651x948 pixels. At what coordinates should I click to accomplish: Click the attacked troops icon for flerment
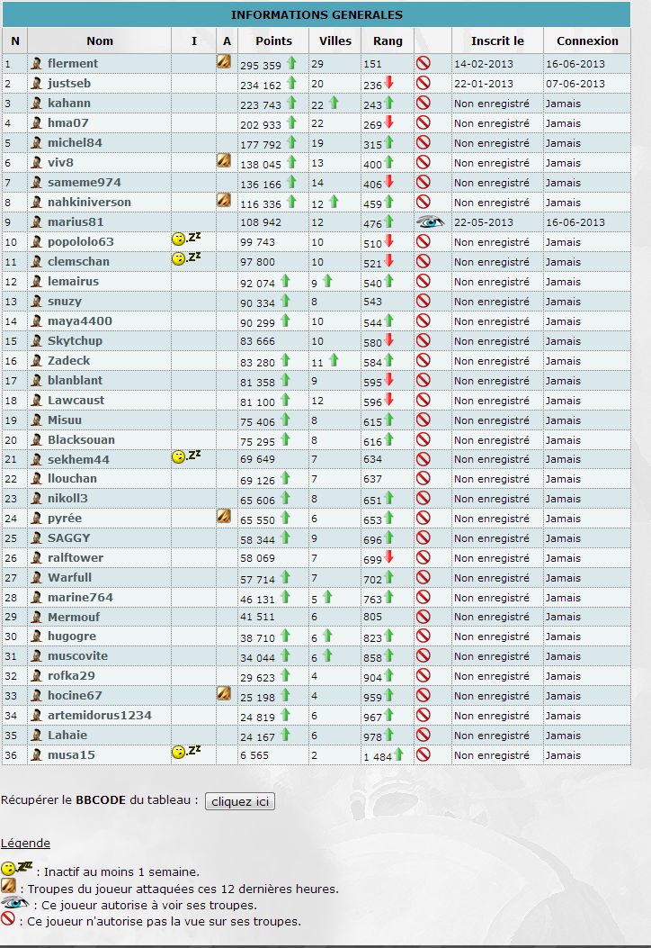tap(224, 62)
